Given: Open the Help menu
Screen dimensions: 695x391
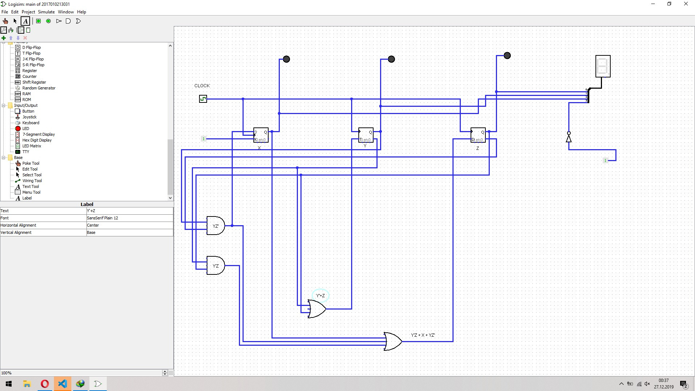Looking at the screenshot, I should click(x=81, y=12).
